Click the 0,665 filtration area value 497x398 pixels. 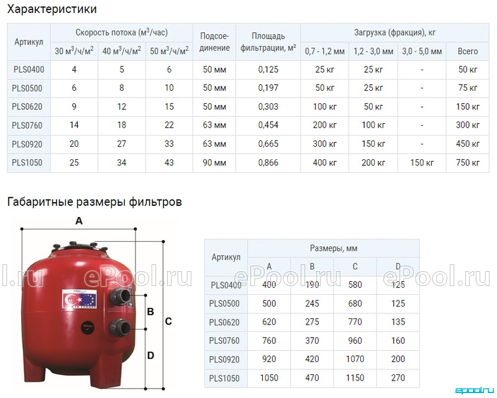[268, 144]
